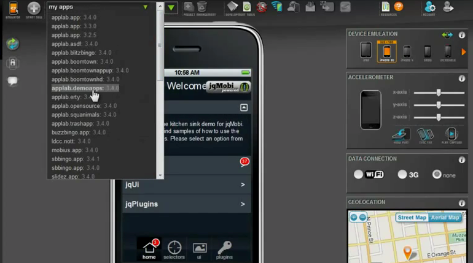The height and width of the screenshot is (263, 473).
Task: Choose applab.squanimals: 3.4.0 from list
Action: [84, 115]
